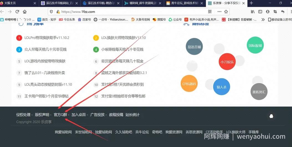This screenshot has height=147, width=292.
Task: Open 众人帮每天撸几十元零花钱
Action: [x=45, y=50]
